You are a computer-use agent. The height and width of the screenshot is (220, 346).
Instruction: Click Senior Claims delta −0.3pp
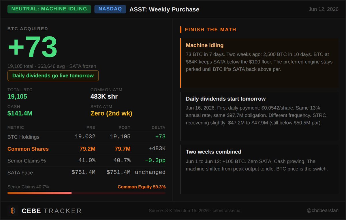click(156, 160)
